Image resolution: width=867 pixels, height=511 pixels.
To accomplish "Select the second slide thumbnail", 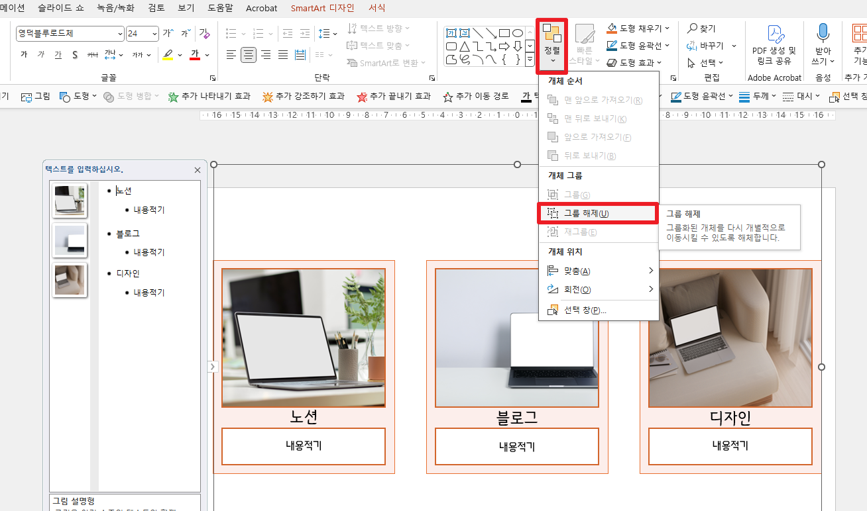I will tap(69, 240).
